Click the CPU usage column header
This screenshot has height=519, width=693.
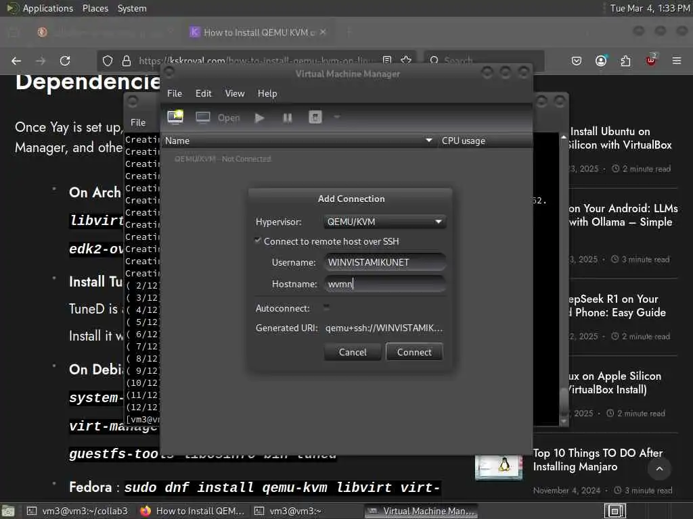pos(485,141)
